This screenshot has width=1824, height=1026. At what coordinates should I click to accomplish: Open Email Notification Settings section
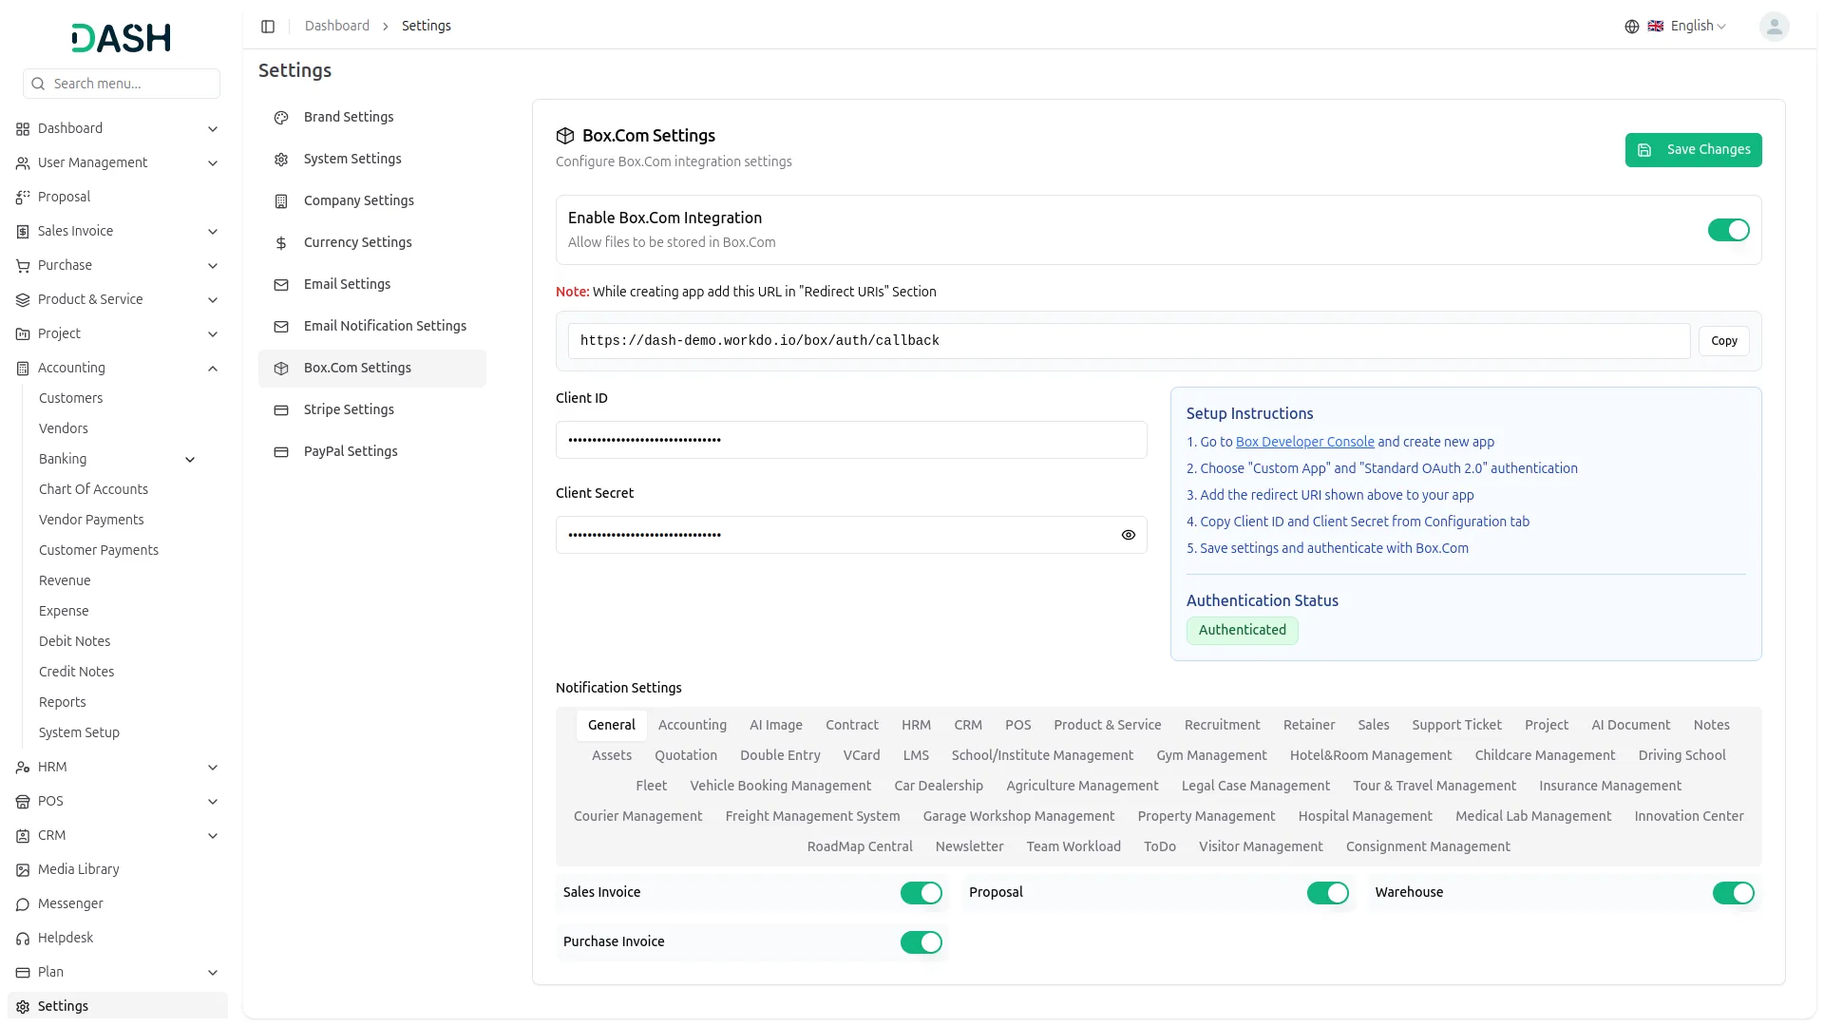pyautogui.click(x=372, y=327)
